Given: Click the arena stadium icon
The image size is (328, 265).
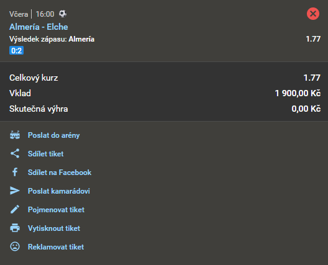Looking at the screenshot, I should pyautogui.click(x=15, y=135).
